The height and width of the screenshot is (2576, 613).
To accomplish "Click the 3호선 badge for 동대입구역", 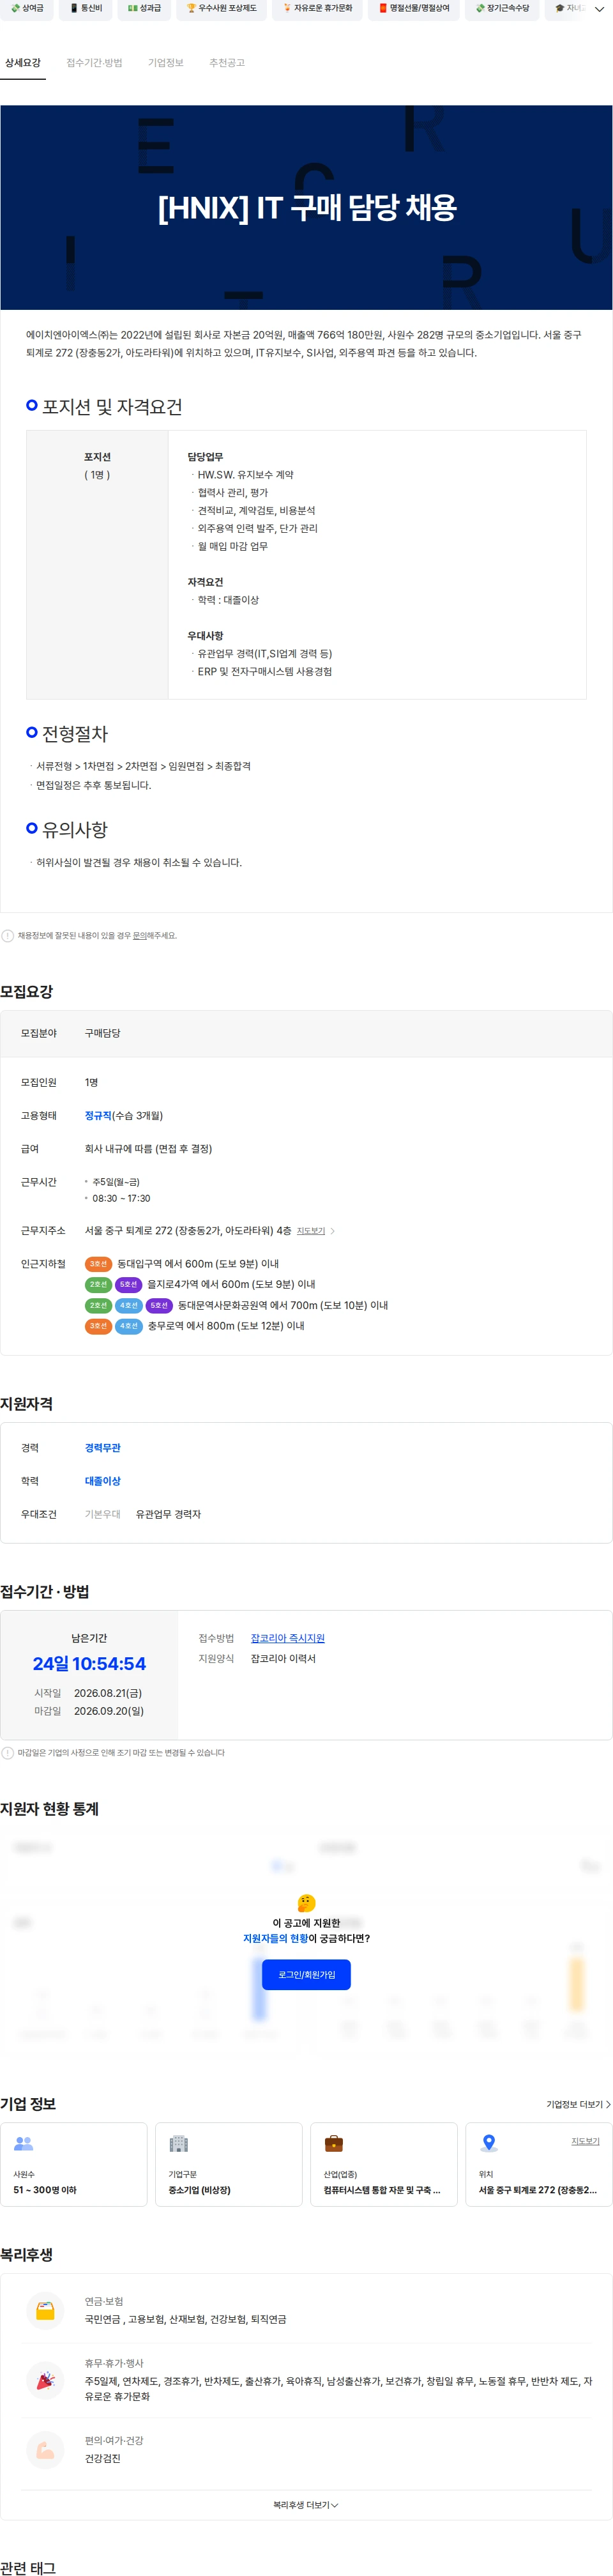I will pos(98,1264).
